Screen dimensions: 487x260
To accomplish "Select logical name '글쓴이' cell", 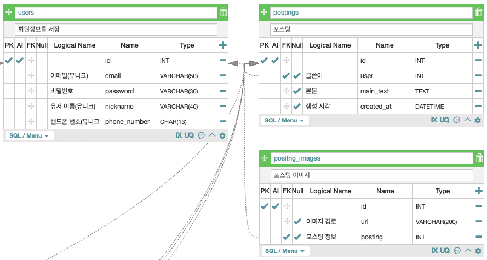I will point(330,76).
